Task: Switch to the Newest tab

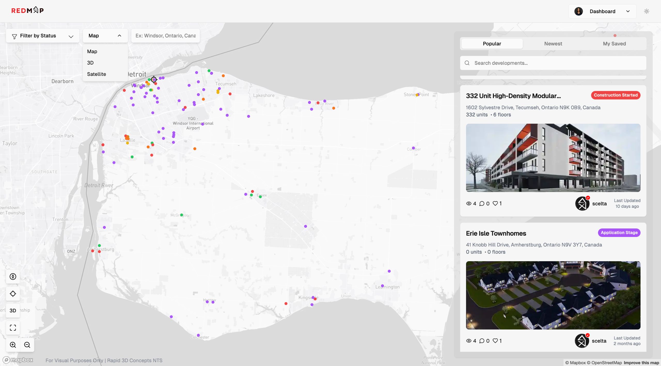Action: (x=553, y=44)
